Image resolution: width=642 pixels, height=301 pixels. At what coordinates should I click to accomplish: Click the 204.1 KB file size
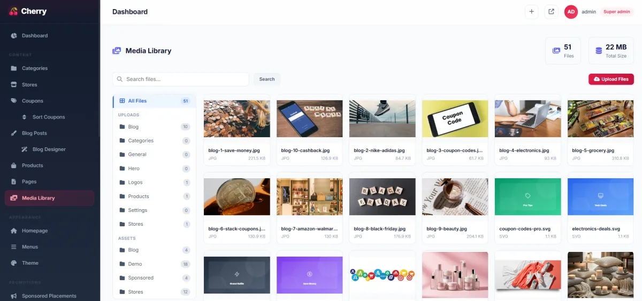[x=475, y=236]
